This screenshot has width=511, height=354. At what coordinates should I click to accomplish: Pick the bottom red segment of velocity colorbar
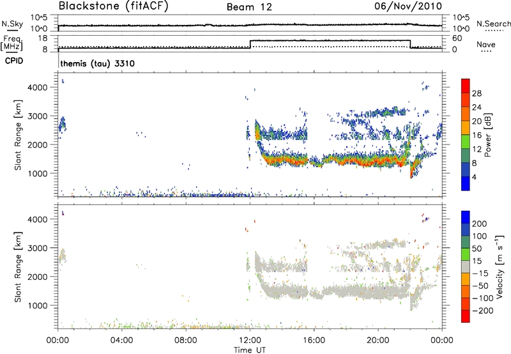pyautogui.click(x=466, y=316)
